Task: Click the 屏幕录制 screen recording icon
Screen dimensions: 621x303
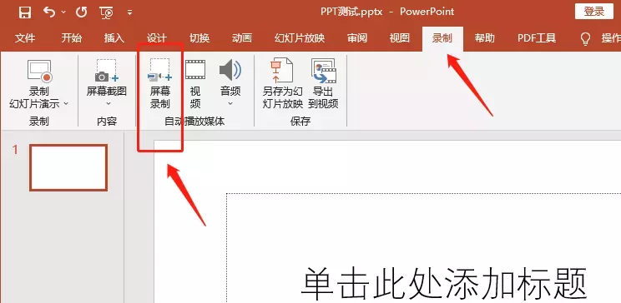Action: pyautogui.click(x=160, y=70)
